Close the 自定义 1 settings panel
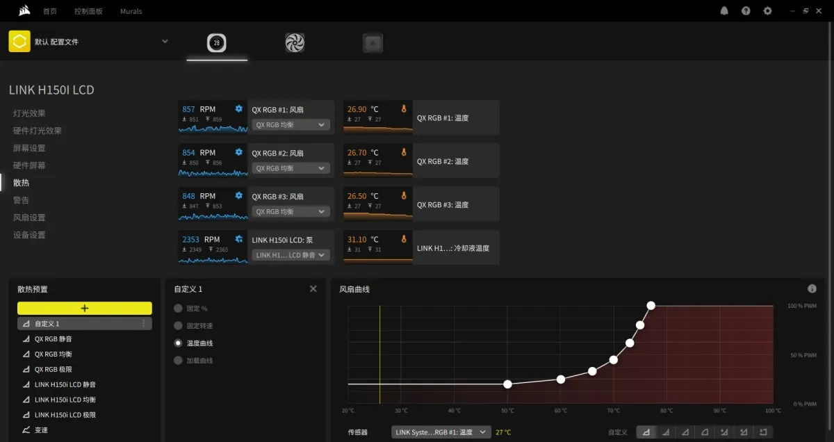Viewport: 834px width, 442px height. click(313, 288)
